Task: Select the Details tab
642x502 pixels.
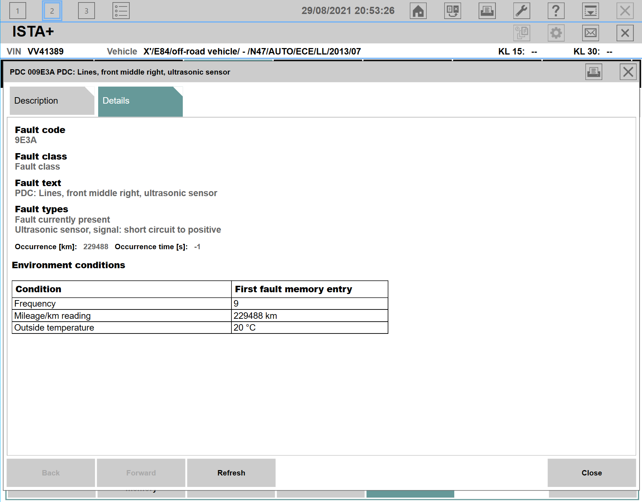Action: (x=140, y=101)
